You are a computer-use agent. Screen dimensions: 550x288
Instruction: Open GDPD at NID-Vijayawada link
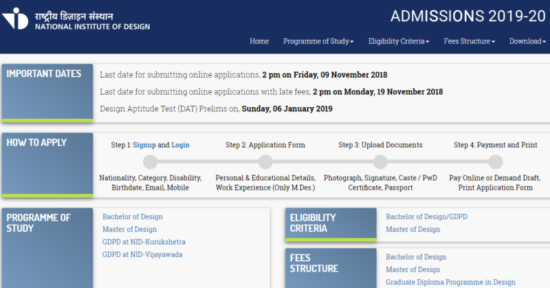coord(142,254)
